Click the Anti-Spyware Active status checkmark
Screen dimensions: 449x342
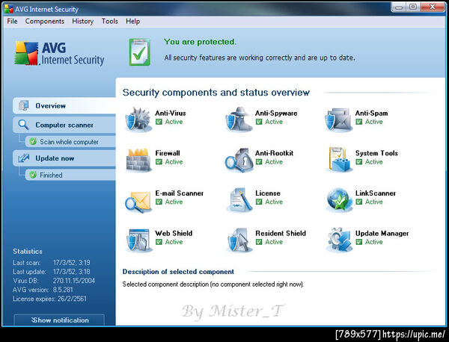coord(259,122)
